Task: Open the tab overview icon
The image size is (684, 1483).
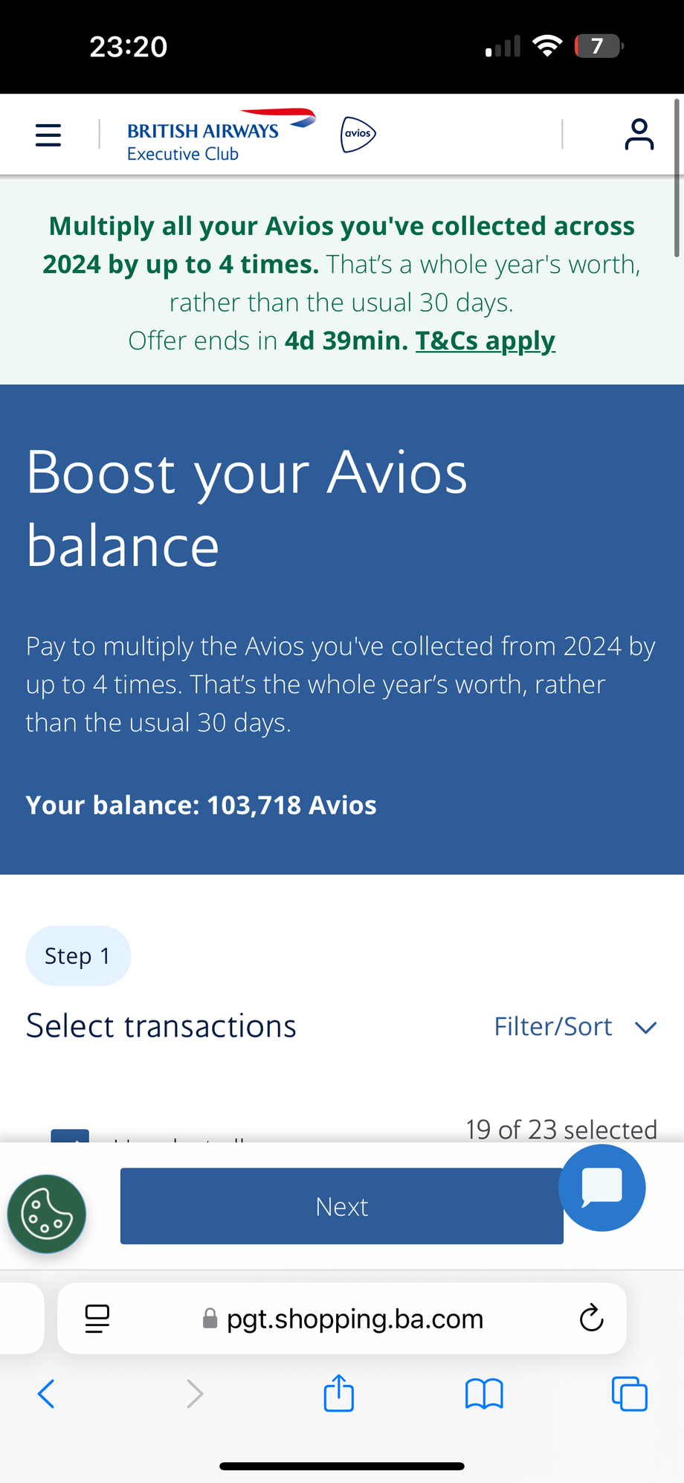Action: click(629, 1394)
